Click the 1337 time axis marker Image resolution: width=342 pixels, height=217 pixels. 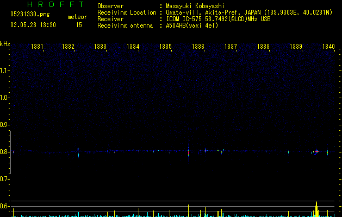(x=231, y=46)
